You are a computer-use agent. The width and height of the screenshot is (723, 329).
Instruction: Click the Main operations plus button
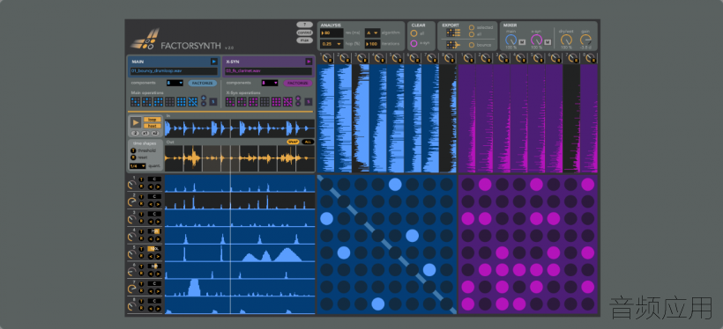pyautogui.click(x=204, y=99)
